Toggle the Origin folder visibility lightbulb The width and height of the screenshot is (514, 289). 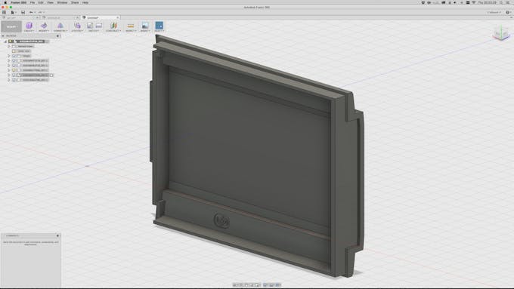[x=14, y=56]
